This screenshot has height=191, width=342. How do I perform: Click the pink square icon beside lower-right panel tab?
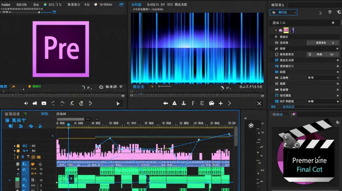(294, 114)
